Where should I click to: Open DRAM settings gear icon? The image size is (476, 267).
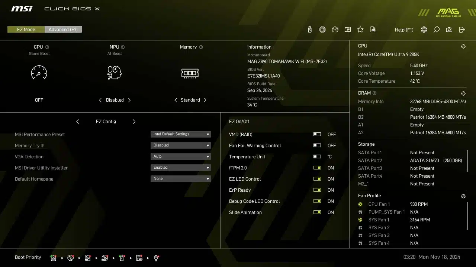tap(463, 93)
